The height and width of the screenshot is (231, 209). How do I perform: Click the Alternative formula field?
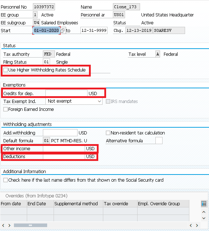tap(159, 141)
